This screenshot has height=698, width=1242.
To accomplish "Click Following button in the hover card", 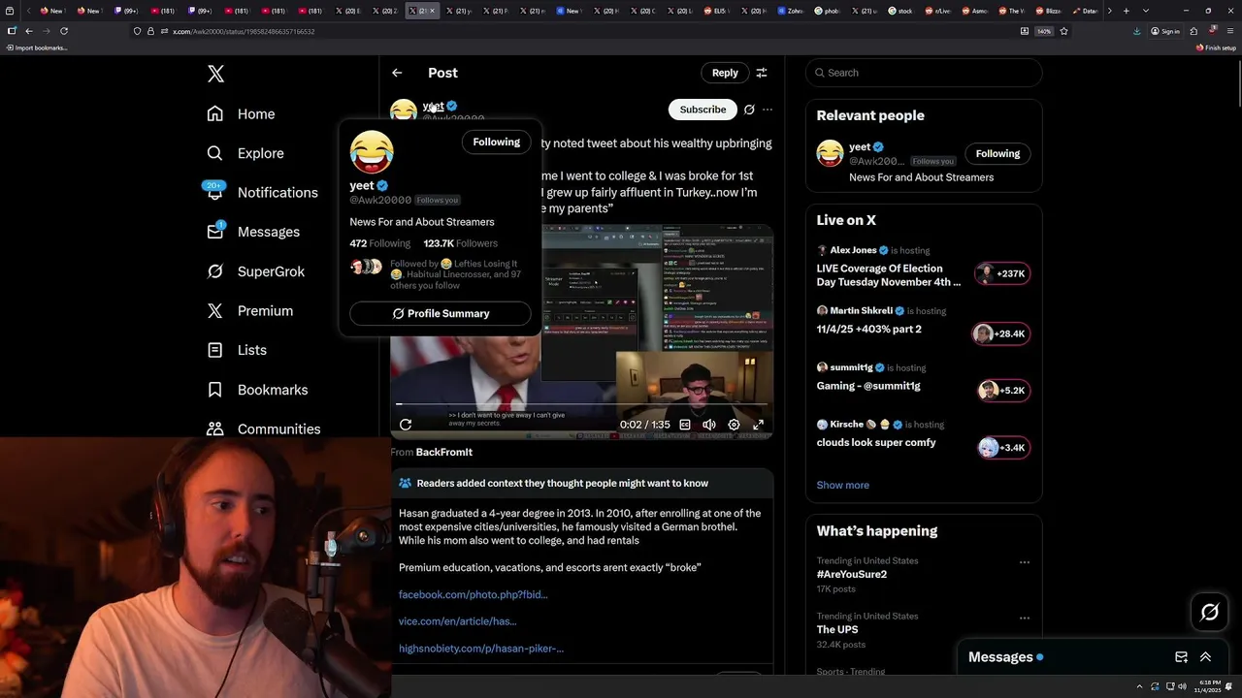I will (x=497, y=142).
